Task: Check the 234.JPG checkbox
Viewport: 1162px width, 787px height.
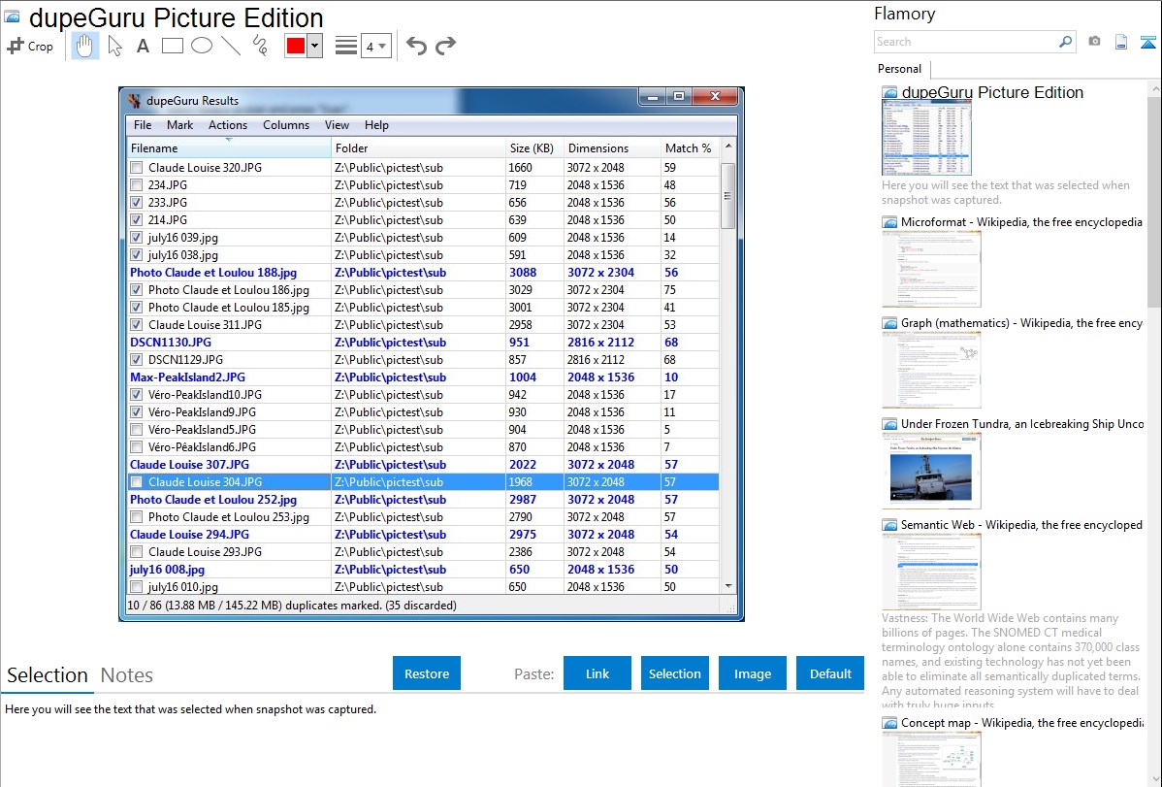Action: point(137,184)
